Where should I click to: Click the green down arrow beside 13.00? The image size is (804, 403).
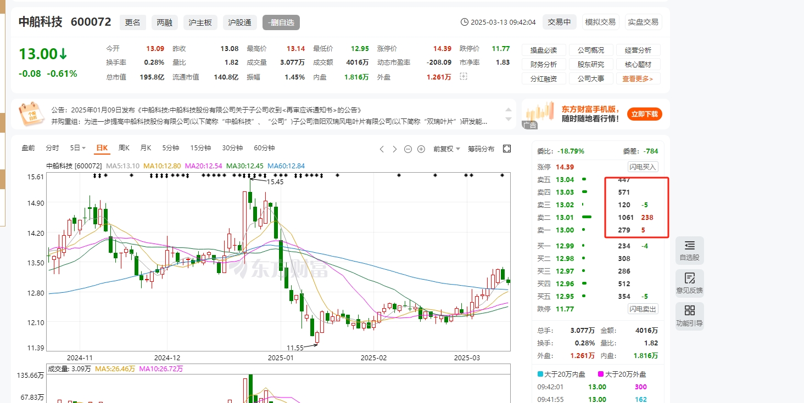pyautogui.click(x=63, y=54)
